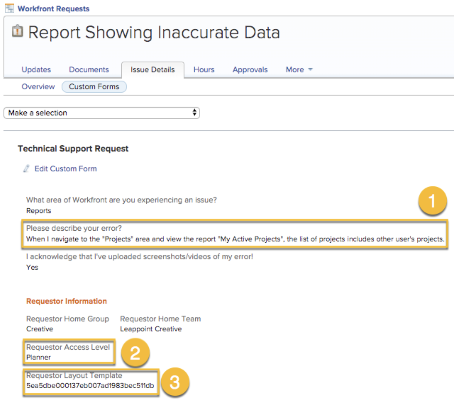Select the Custom Forms subtab

(x=94, y=86)
